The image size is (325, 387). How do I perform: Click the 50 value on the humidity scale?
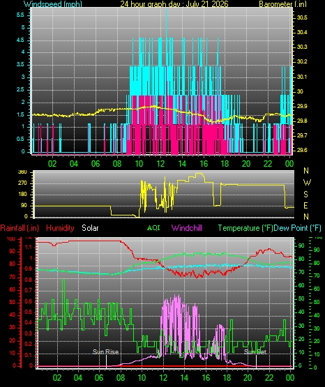coord(13,302)
